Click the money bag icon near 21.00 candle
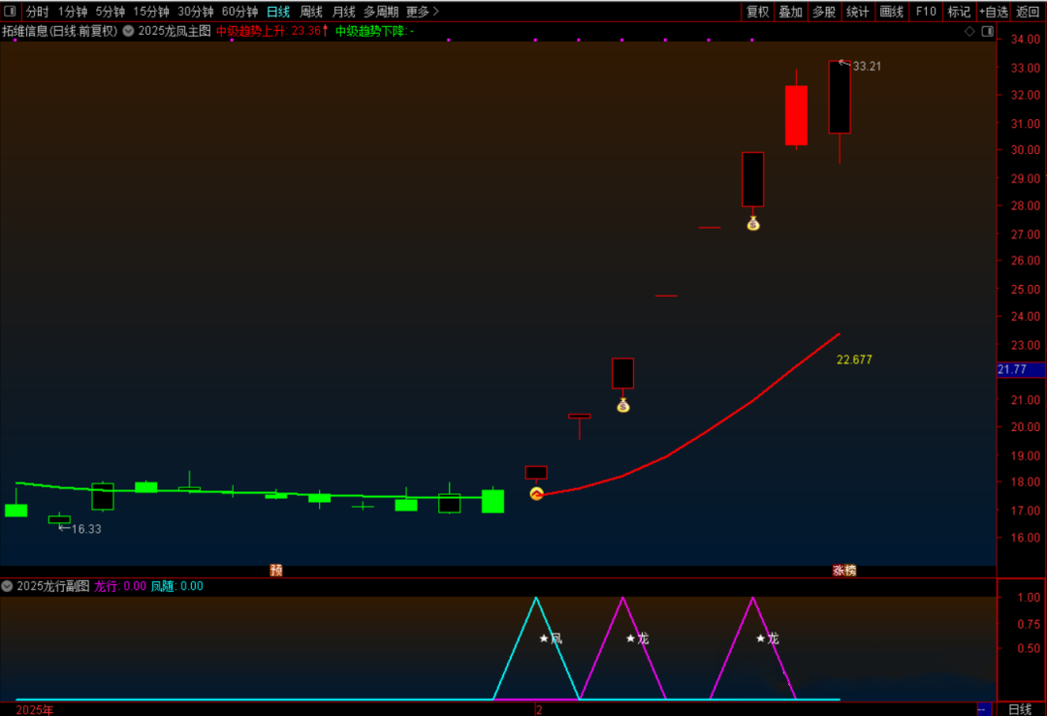 [x=623, y=405]
